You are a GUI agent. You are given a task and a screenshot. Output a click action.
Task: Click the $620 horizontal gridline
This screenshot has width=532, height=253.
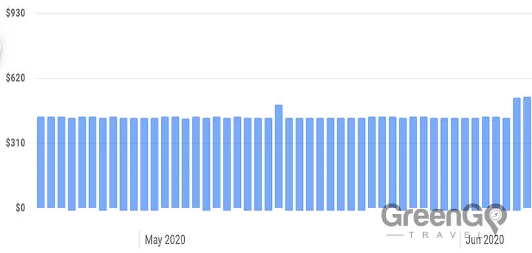coord(284,78)
